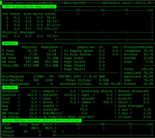Click the Wait% column header
The height and width of the screenshot is (138, 155).
click(x=38, y=14)
